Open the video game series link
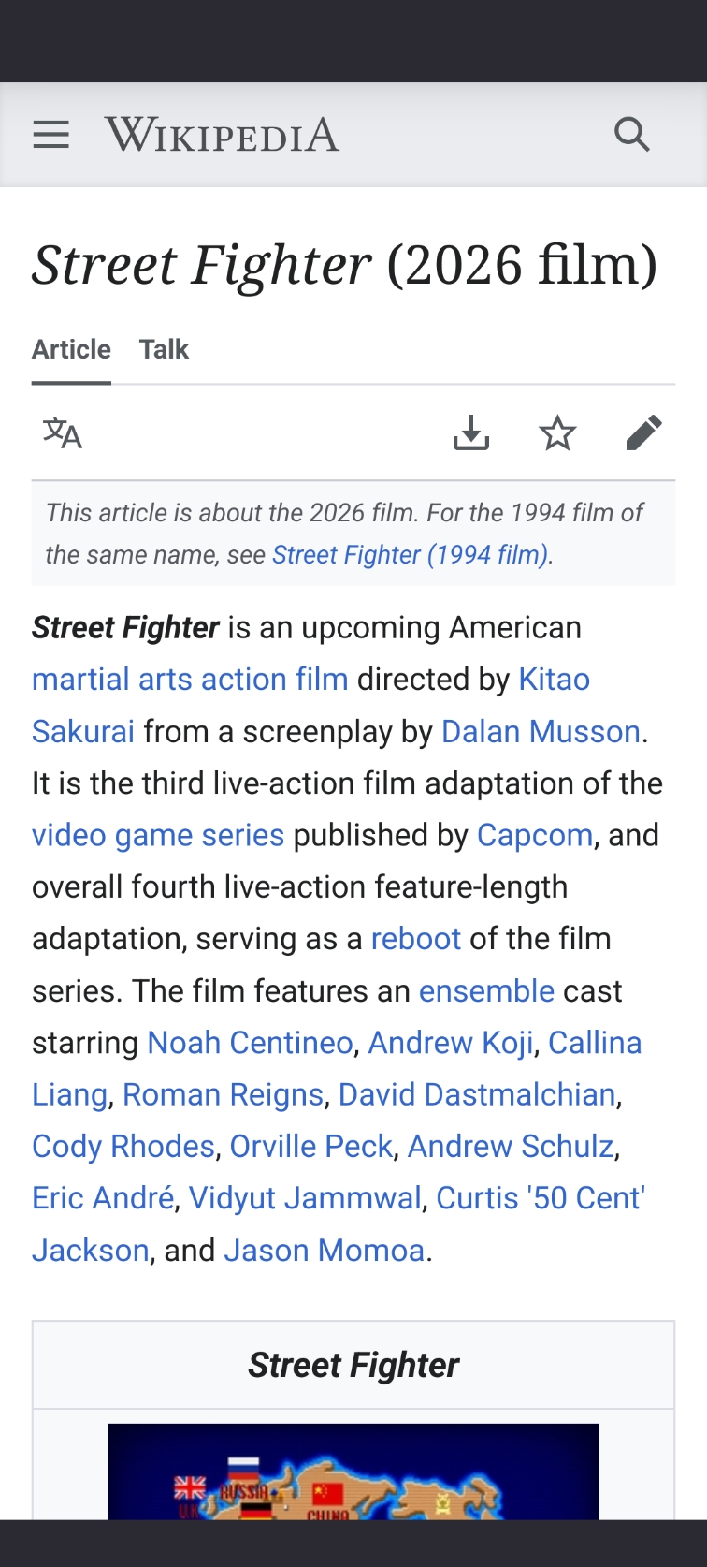The image size is (707, 1567). (x=158, y=835)
